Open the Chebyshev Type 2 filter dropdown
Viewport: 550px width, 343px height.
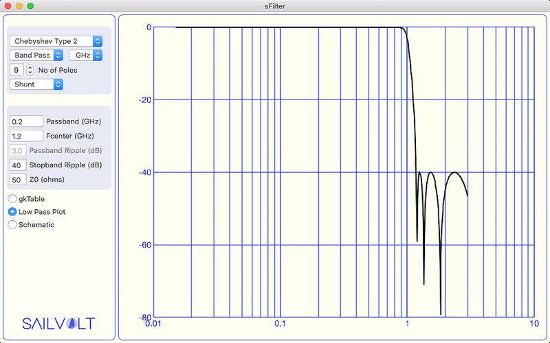(x=56, y=41)
